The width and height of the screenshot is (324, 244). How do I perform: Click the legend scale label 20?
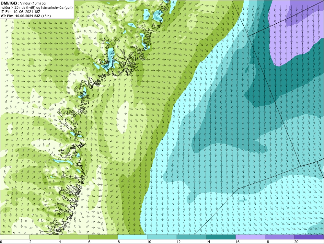[x=296, y=242]
